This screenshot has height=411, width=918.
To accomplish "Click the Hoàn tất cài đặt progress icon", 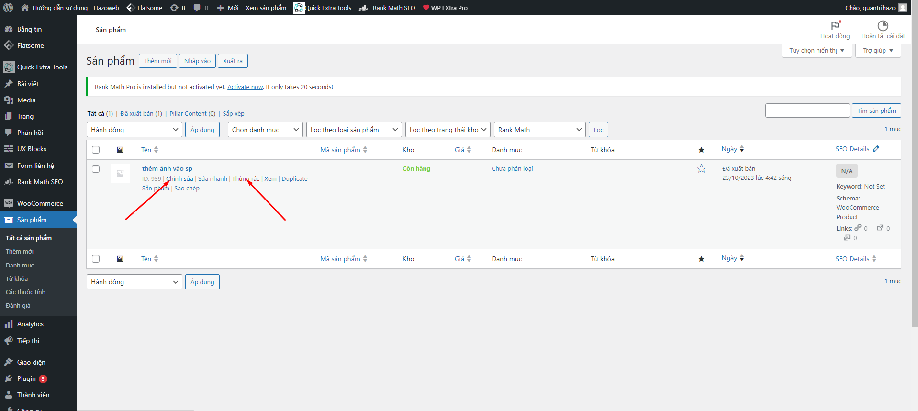I will pos(883,26).
